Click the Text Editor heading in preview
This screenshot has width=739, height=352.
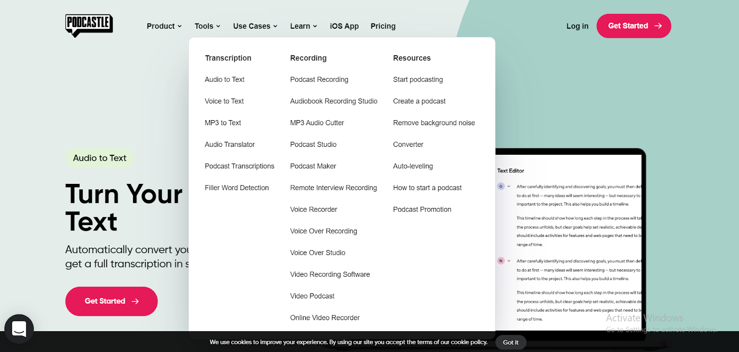click(x=510, y=171)
